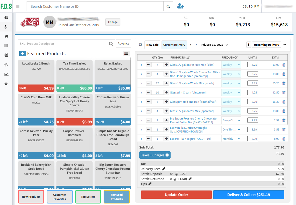Open the reports chart sidebar icon
Screen dimensions: 296x205
6,74
